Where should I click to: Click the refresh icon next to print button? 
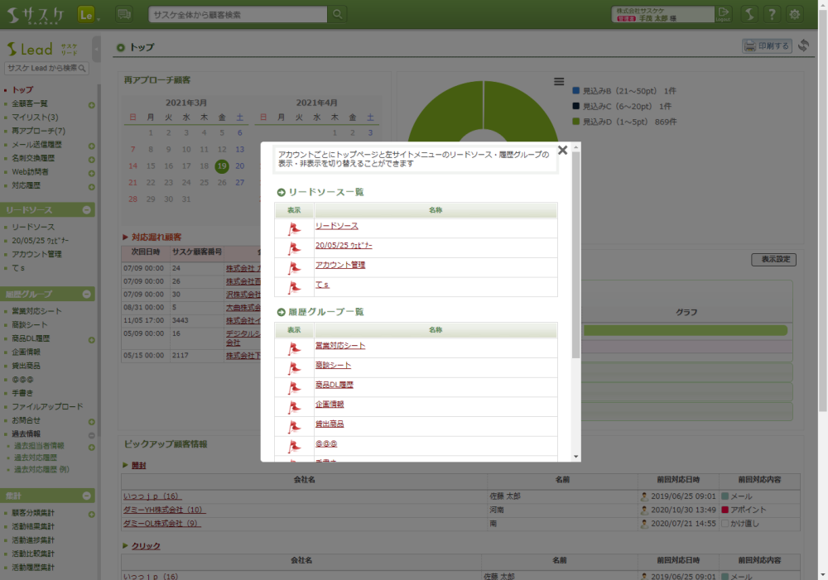pyautogui.click(x=803, y=46)
